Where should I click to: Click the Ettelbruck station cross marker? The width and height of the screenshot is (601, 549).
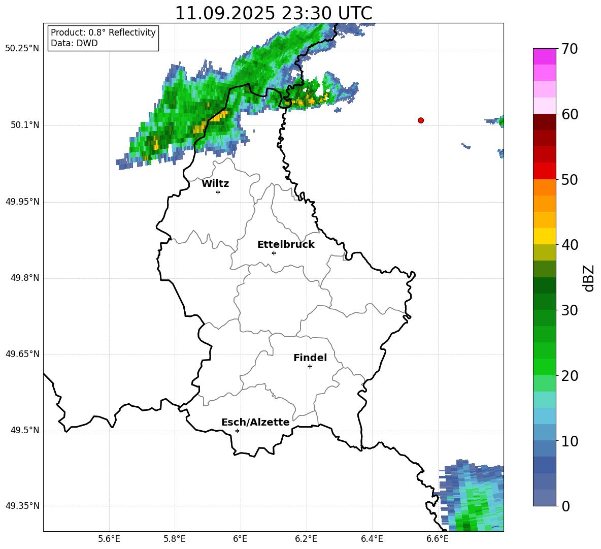pos(274,253)
